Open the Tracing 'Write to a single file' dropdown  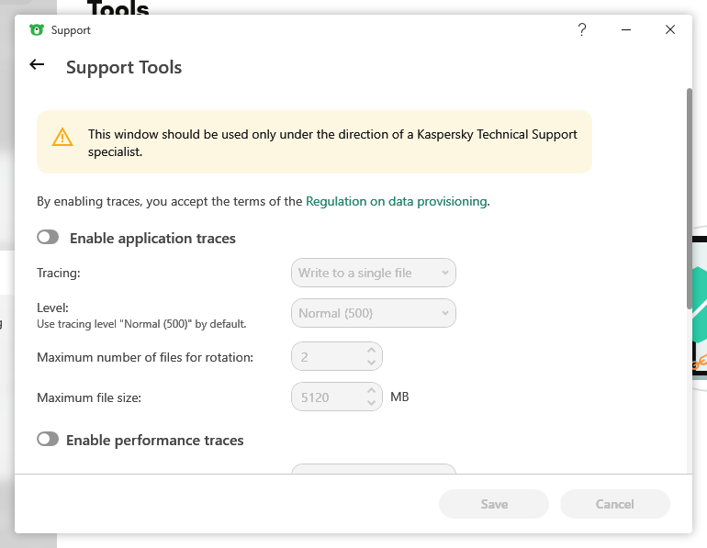point(373,273)
